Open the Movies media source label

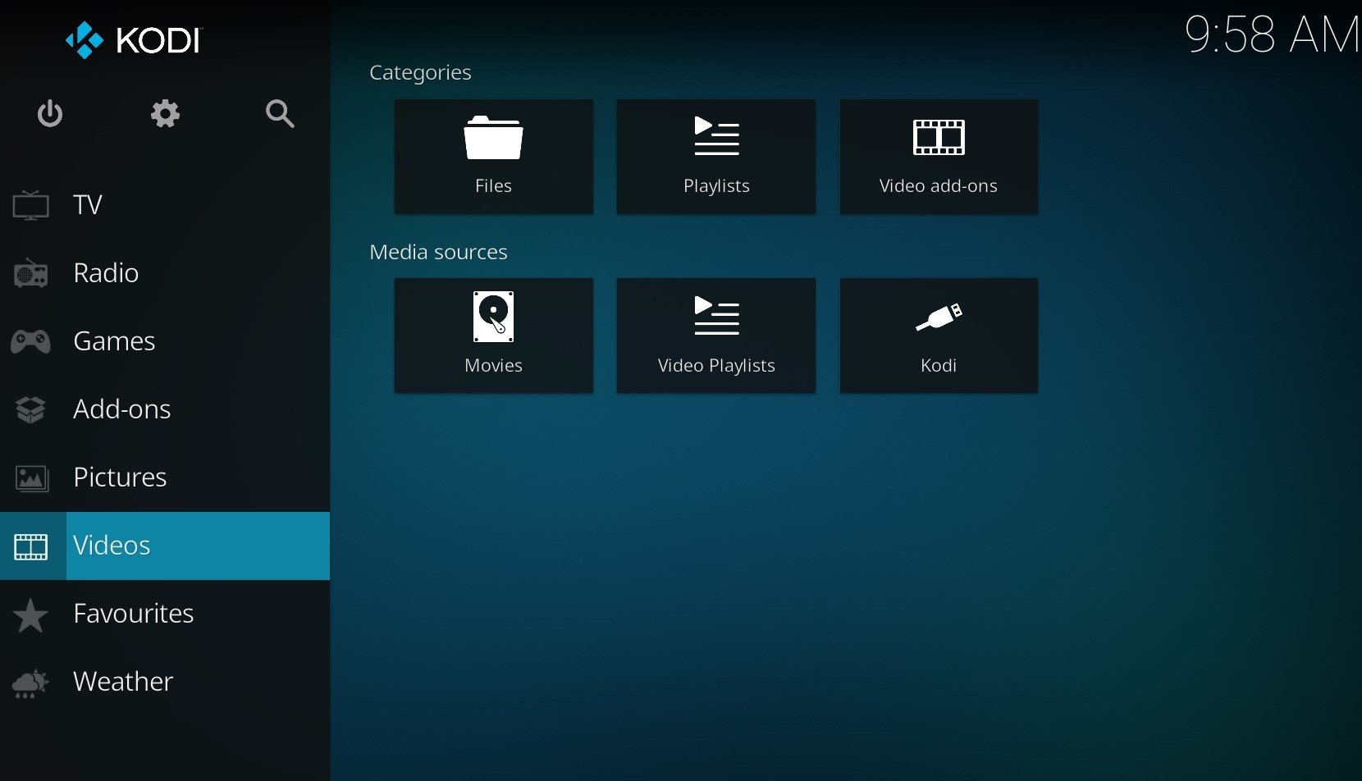[493, 366]
